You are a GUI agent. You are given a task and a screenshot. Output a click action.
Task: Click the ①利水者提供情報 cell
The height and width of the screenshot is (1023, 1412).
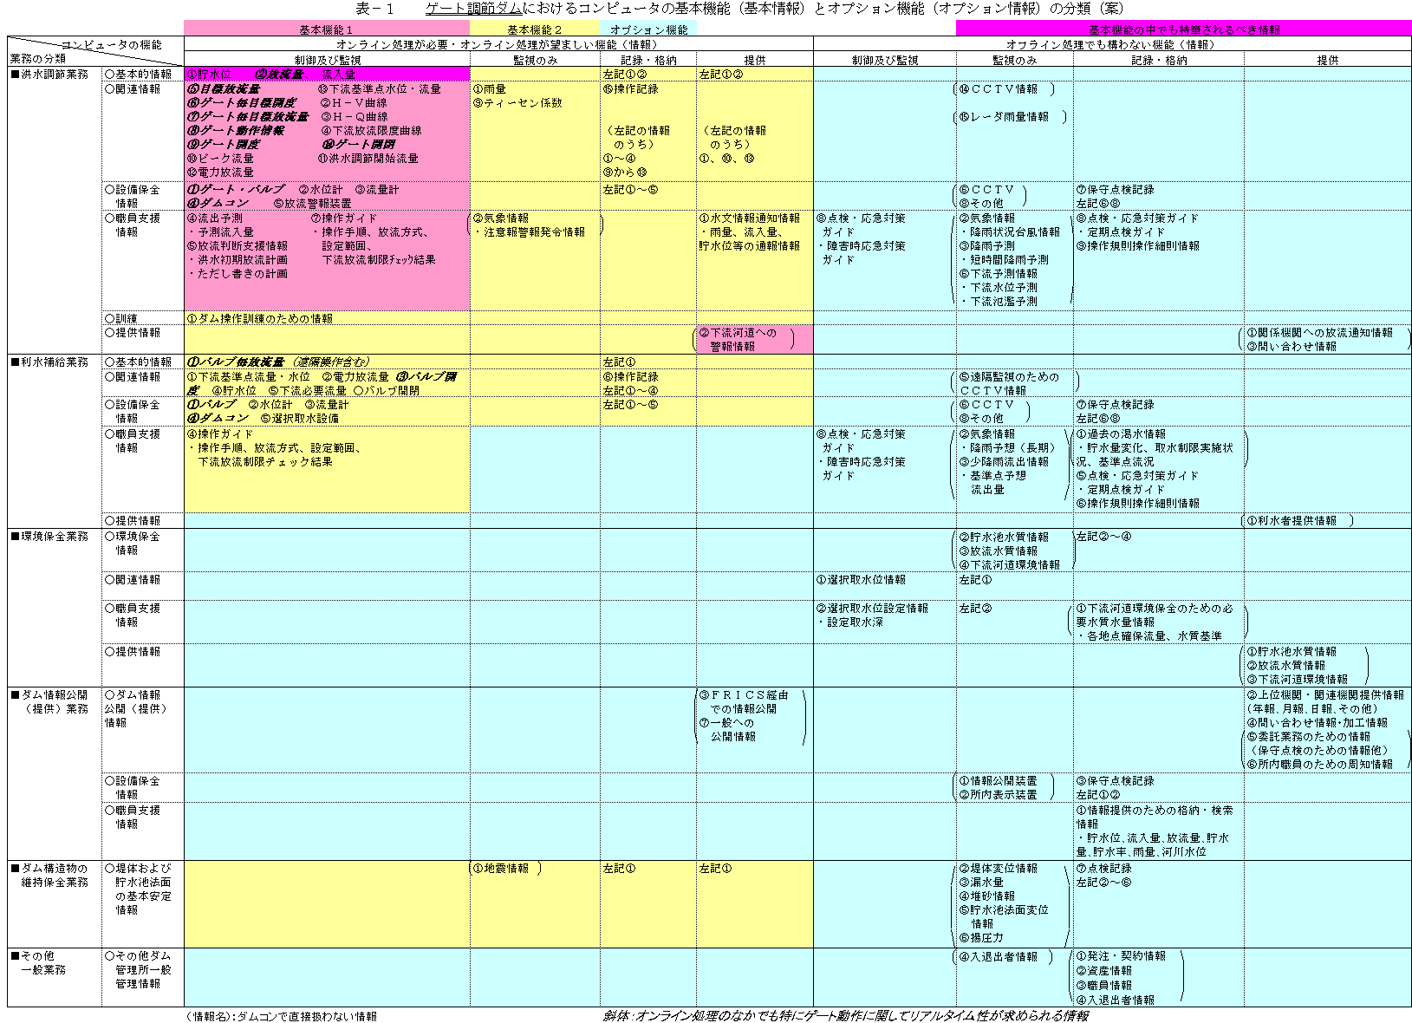[x=1296, y=521]
